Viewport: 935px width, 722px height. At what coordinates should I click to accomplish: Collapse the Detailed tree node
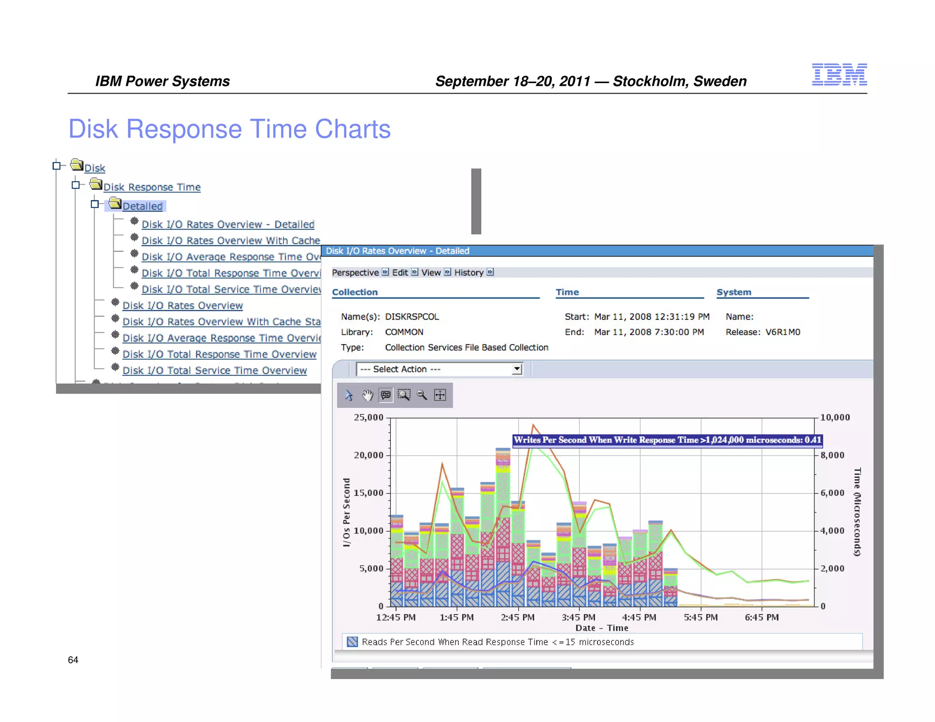95,204
